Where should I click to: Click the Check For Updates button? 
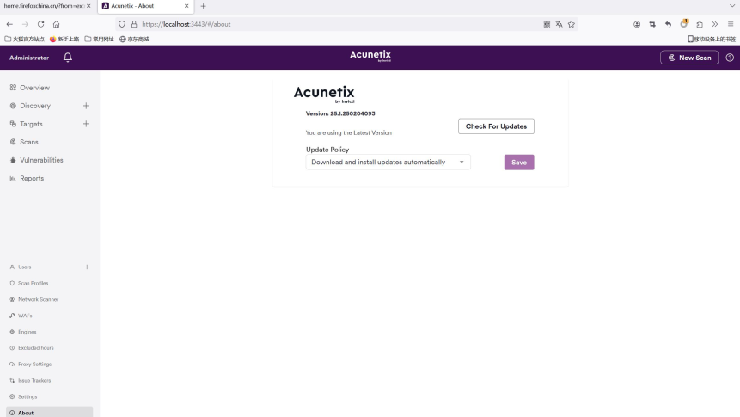(496, 126)
